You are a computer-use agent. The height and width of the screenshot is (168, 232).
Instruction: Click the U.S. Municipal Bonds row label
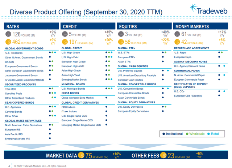(73, 89)
